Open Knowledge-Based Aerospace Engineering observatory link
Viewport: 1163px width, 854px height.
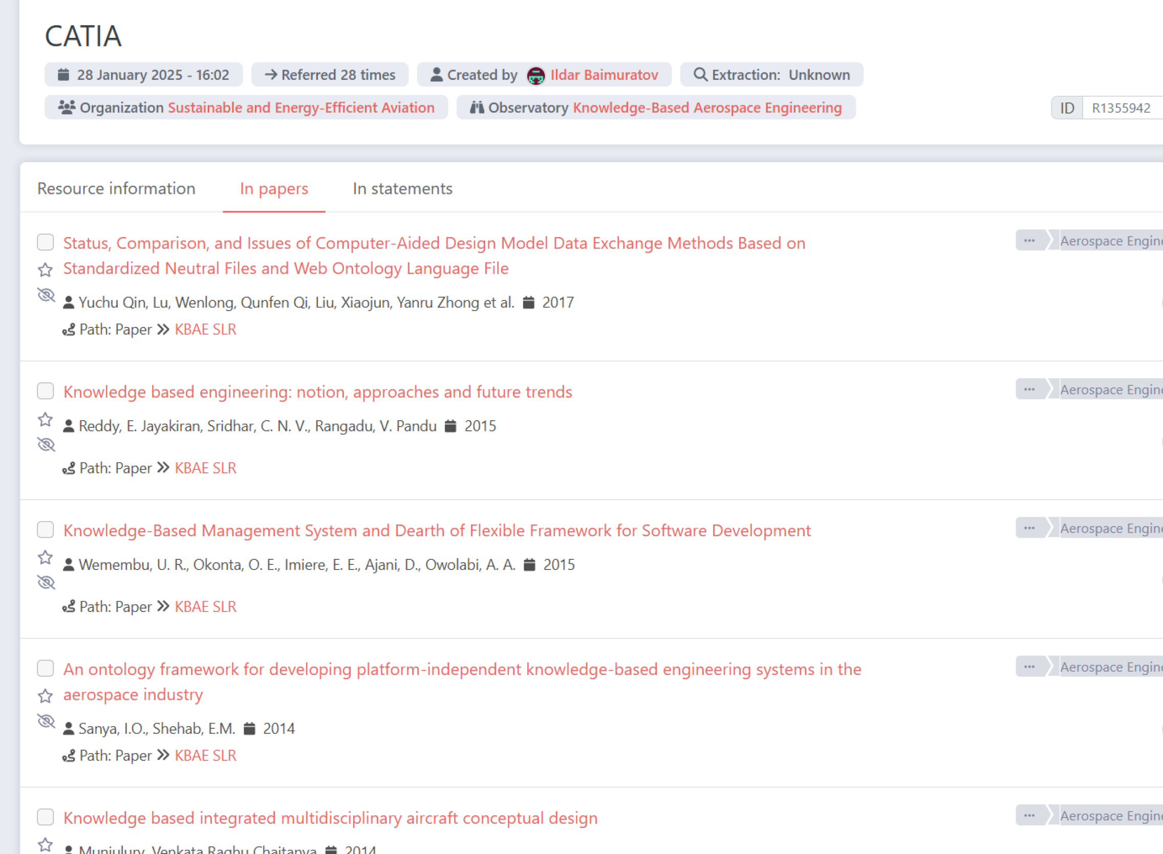[707, 107]
